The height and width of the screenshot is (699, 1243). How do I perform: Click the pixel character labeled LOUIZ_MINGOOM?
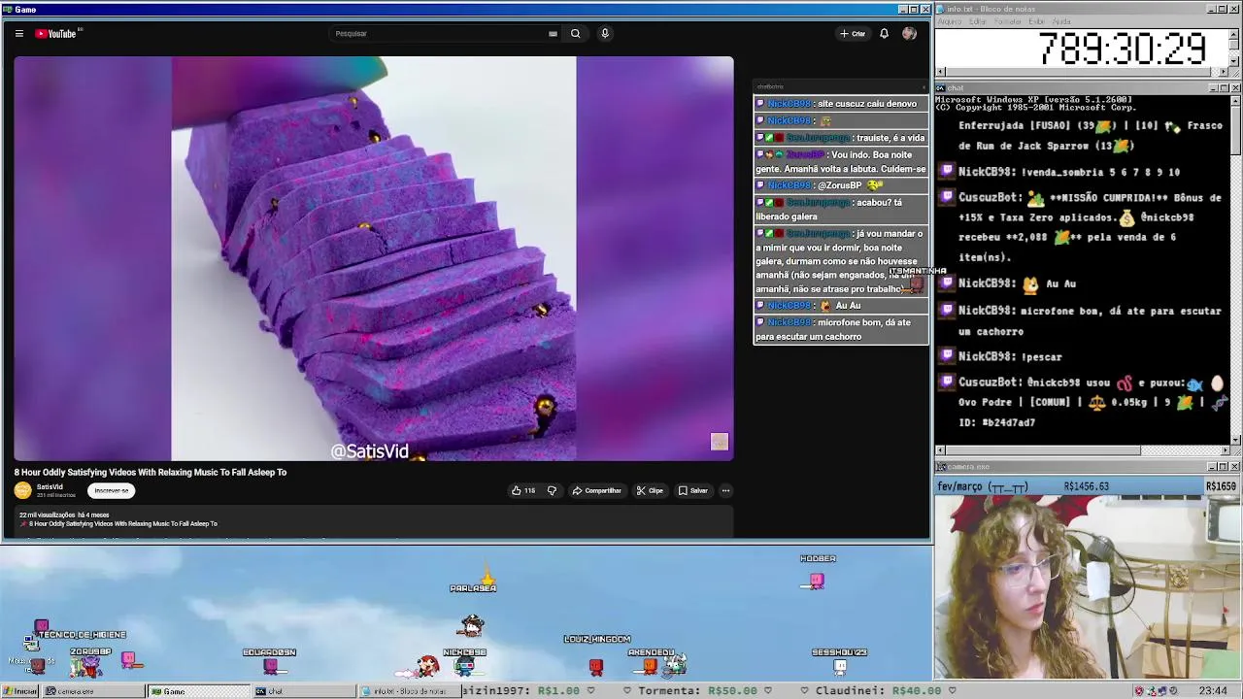(x=596, y=666)
